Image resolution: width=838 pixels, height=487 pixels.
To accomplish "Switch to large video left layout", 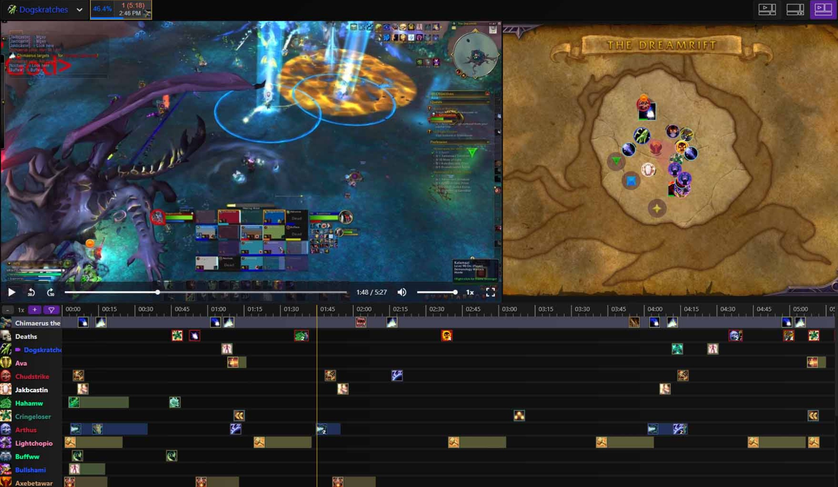I will (767, 9).
